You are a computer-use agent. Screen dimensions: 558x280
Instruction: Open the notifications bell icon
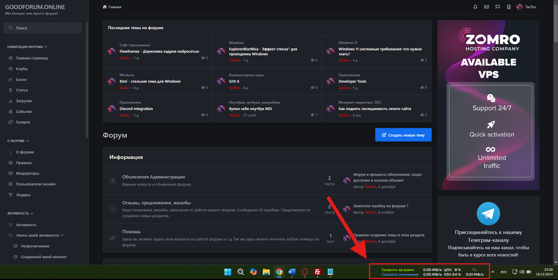(475, 7)
